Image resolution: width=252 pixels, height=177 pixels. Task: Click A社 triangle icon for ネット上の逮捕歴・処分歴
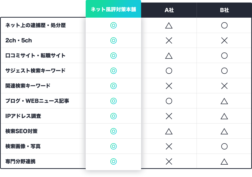coord(169,25)
